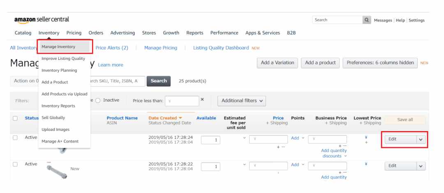Sort by the Price column header
The width and height of the screenshot is (444, 193).
tap(278, 118)
